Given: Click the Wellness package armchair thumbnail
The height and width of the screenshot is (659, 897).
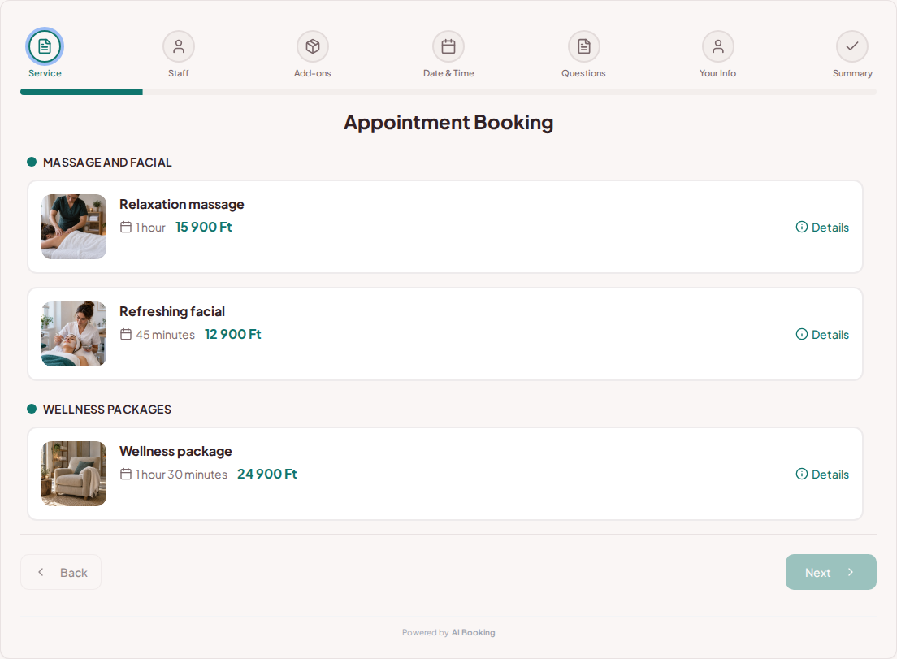Looking at the screenshot, I should coord(74,474).
